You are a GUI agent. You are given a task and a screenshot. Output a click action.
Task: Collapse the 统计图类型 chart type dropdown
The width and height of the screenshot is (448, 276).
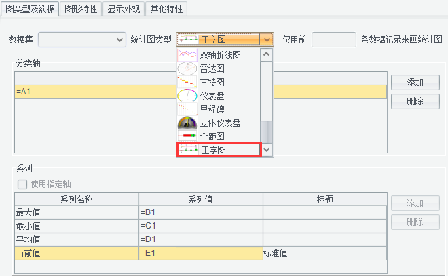(267, 40)
